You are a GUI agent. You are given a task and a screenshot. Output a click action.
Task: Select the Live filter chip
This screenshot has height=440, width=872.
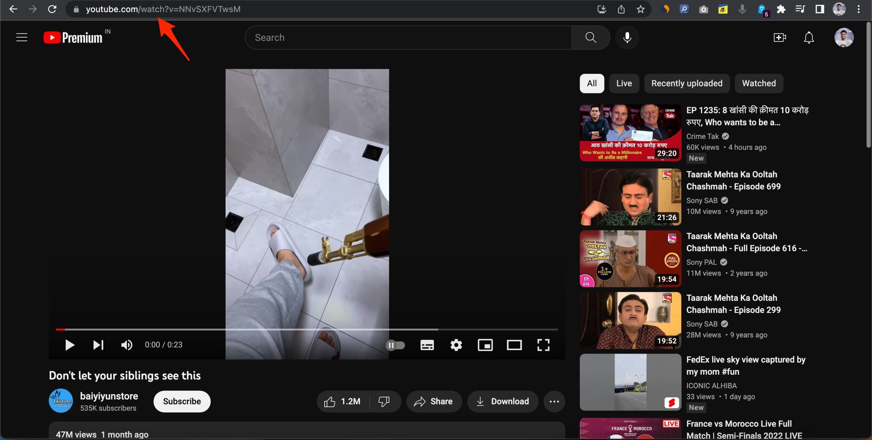[624, 83]
